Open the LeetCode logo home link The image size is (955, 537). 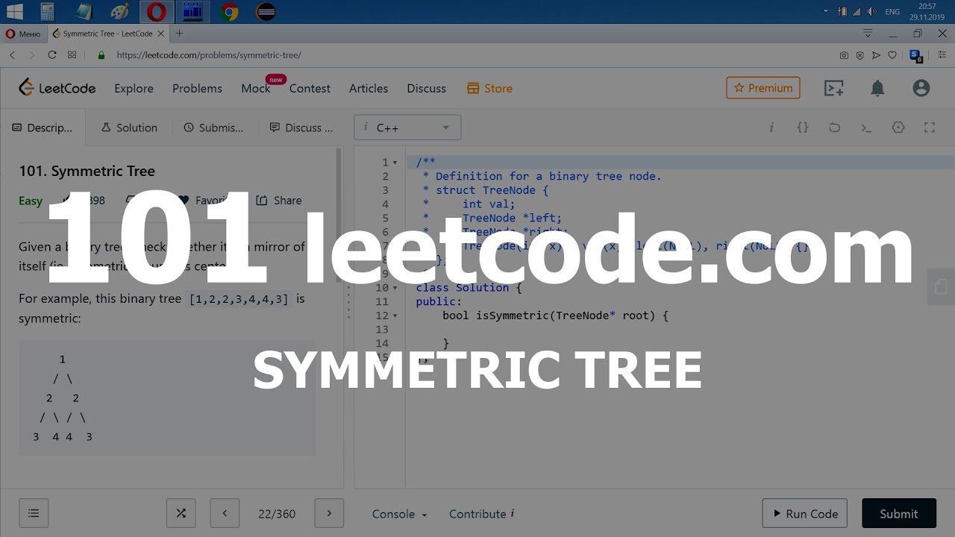[57, 88]
